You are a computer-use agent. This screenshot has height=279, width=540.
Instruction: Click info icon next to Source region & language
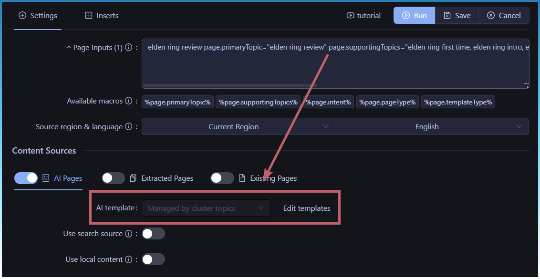tap(128, 127)
